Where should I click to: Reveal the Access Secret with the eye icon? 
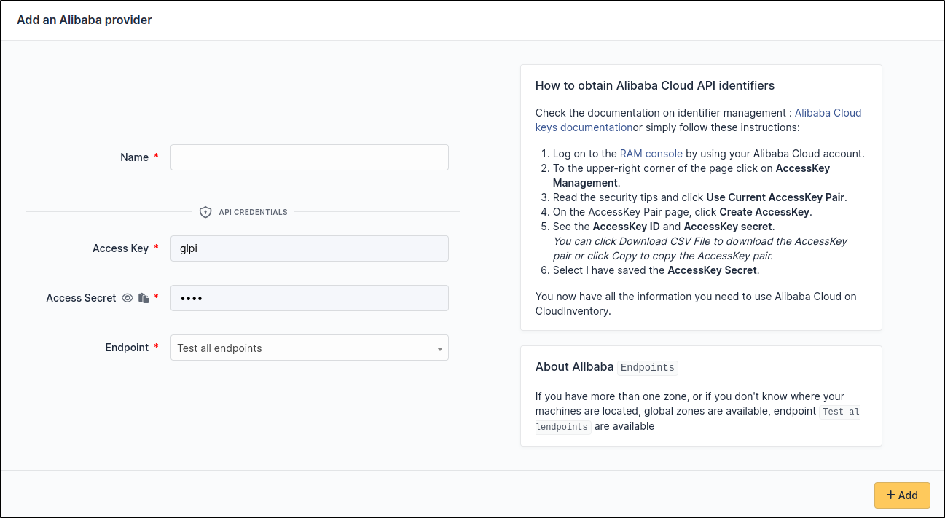click(128, 298)
